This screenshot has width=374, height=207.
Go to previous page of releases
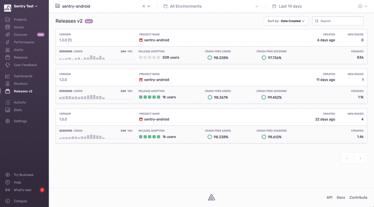tap(347, 158)
